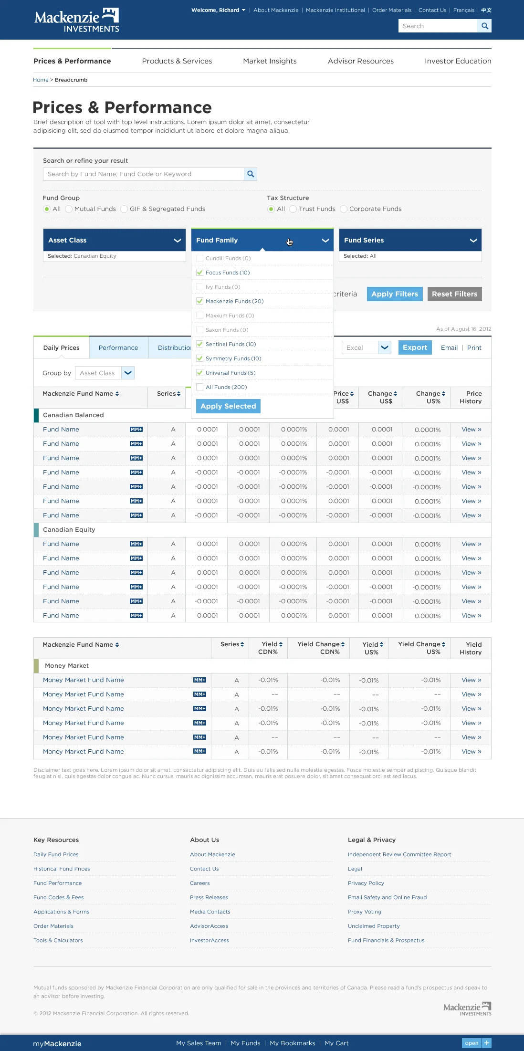Click the header search magnifier icon
The image size is (524, 1051).
click(485, 26)
